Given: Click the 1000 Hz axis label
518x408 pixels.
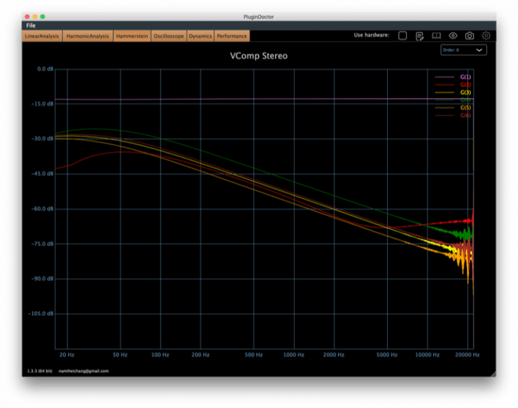Looking at the screenshot, I should pos(293,355).
